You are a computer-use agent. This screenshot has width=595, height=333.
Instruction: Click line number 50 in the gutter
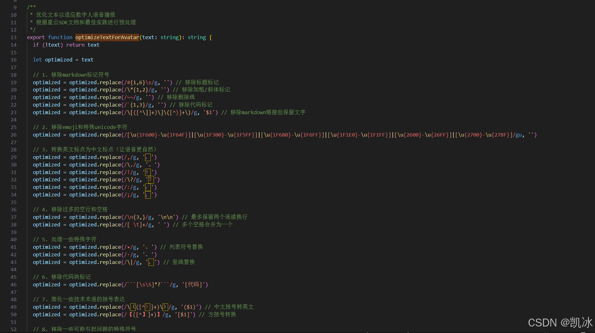[x=14, y=314]
